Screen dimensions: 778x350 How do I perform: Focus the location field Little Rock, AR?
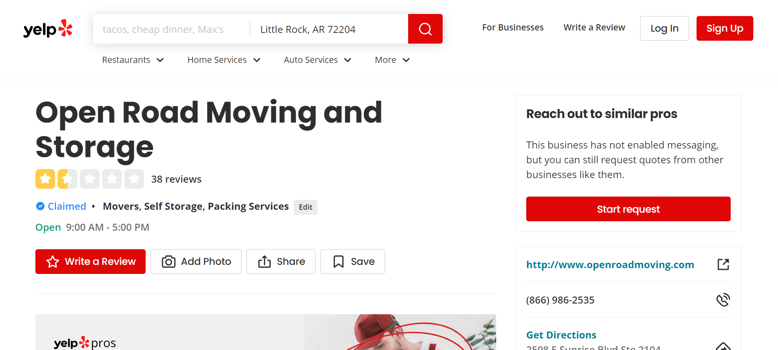pyautogui.click(x=329, y=29)
